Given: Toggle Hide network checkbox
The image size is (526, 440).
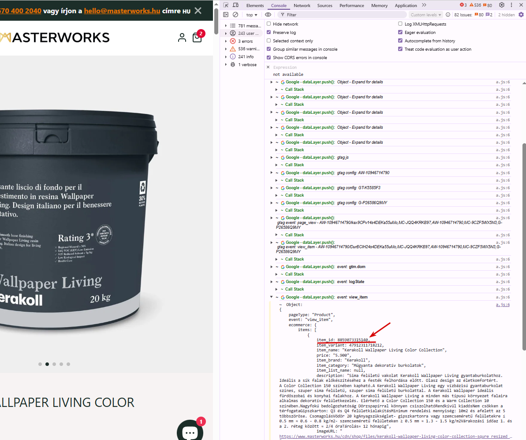Looking at the screenshot, I should tap(269, 24).
